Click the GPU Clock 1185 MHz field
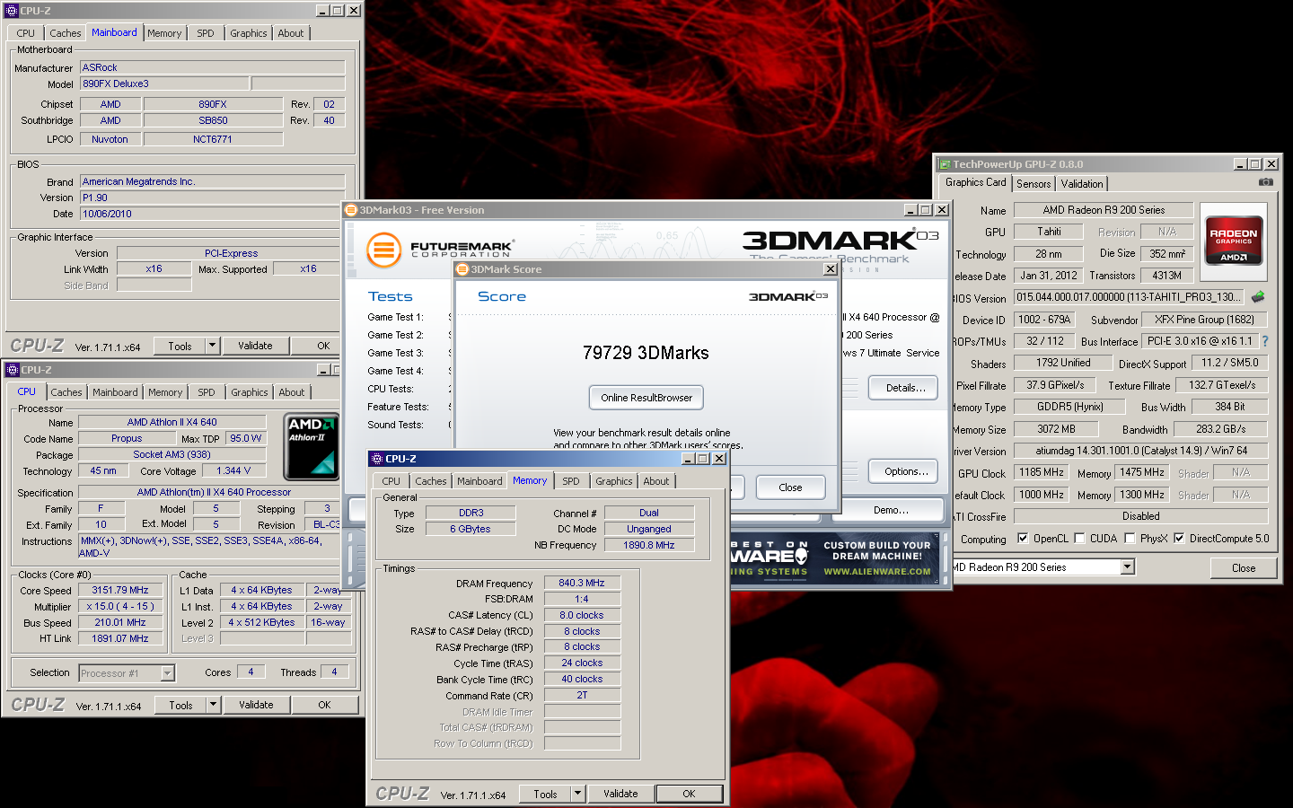 1042,472
